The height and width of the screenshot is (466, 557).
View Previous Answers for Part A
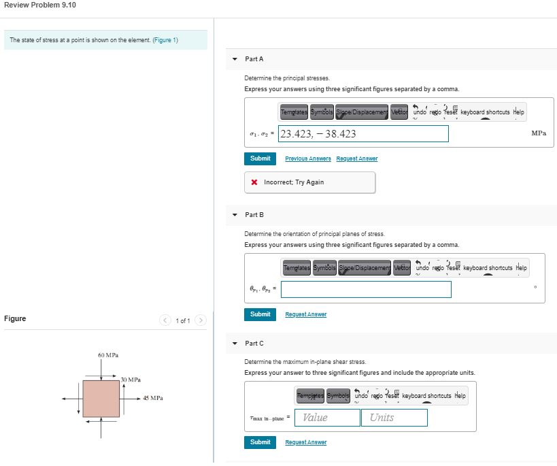308,159
